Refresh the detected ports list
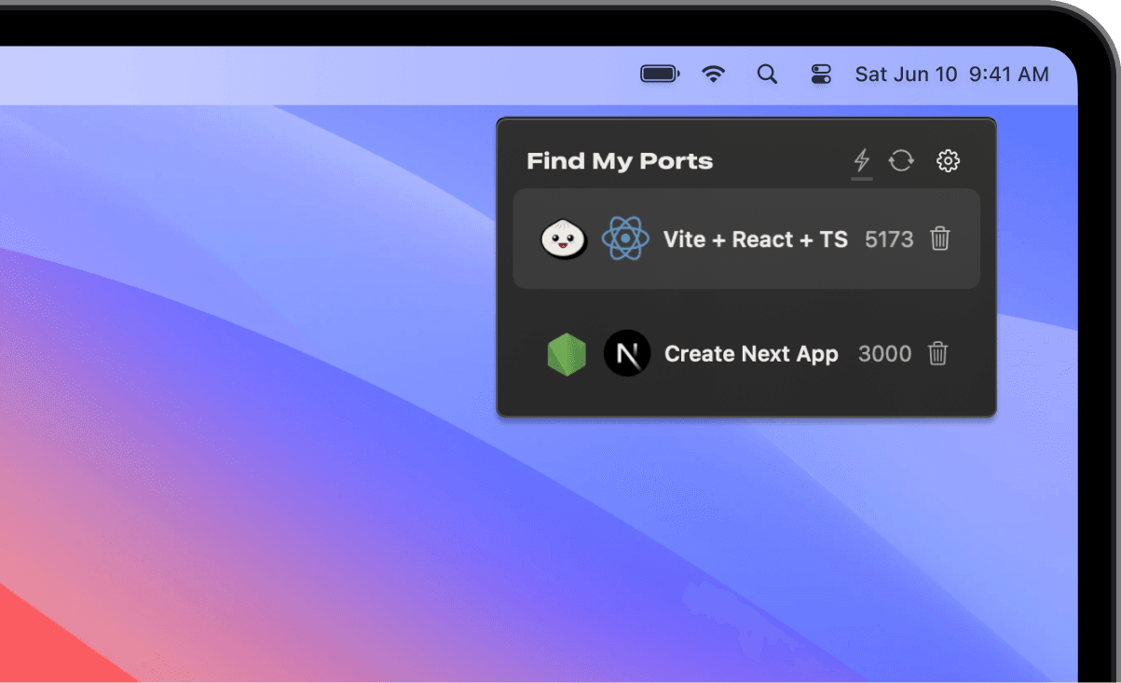The width and height of the screenshot is (1121, 683). 901,160
